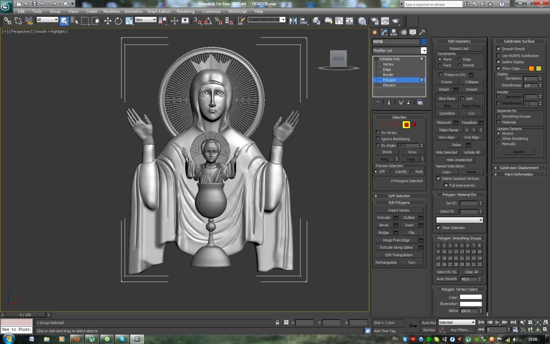The width and height of the screenshot is (550, 344).
Task: Open the Animation menu
Action: click(x=134, y=11)
